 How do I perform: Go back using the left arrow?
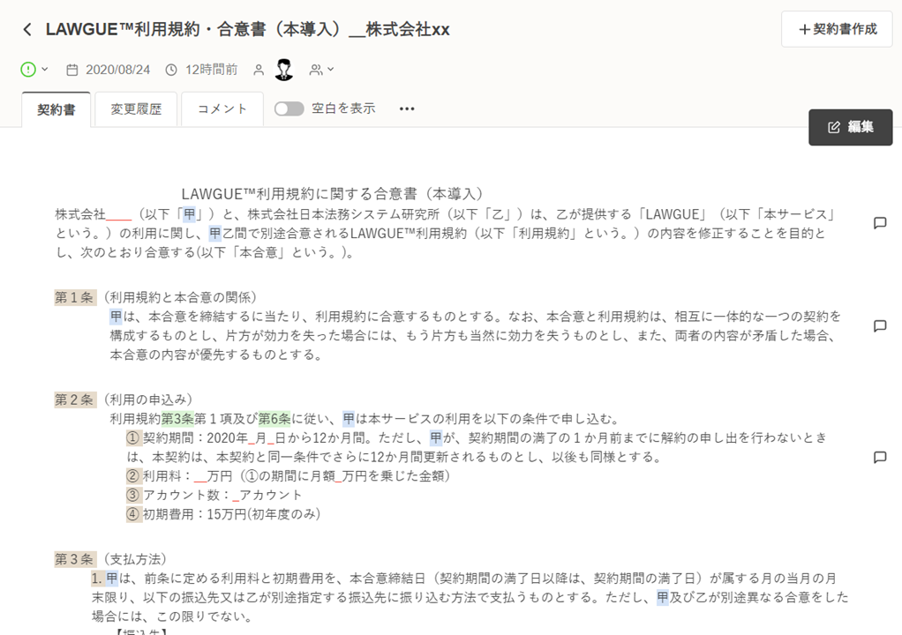(27, 30)
